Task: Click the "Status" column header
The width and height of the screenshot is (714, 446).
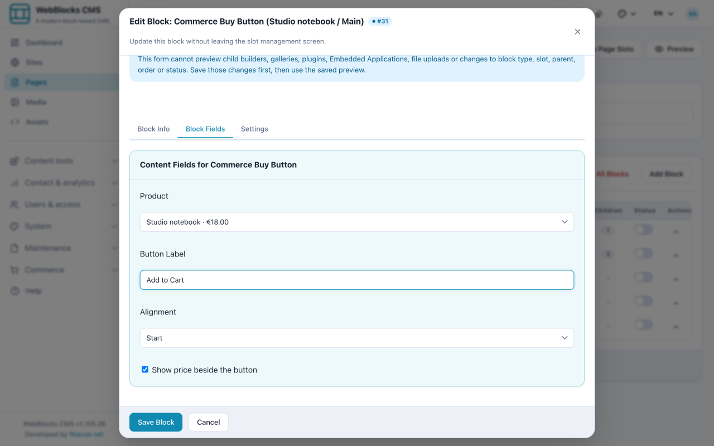Action: click(644, 211)
